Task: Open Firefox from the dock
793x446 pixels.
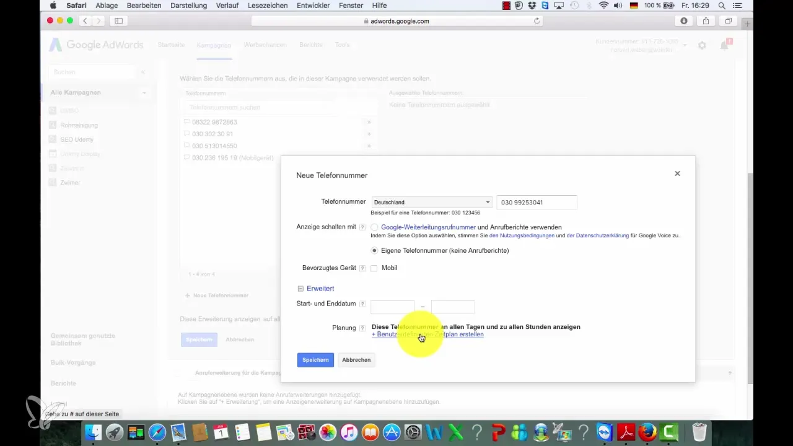Action: point(647,432)
